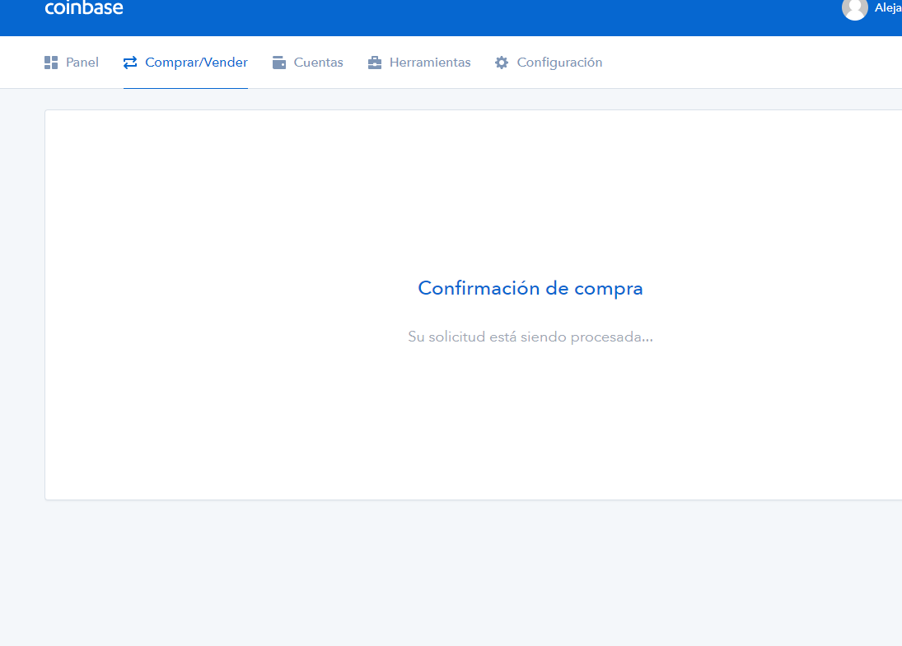Click the 'Su solicitud está siendo procesada' message

pyautogui.click(x=530, y=337)
